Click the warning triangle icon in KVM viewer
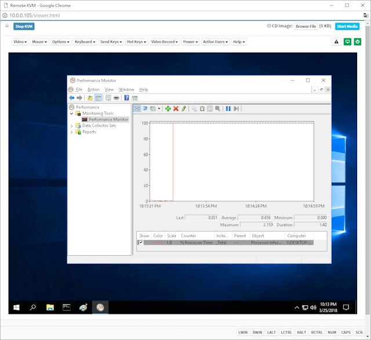Screen dimensions: 371x340 (x=336, y=42)
